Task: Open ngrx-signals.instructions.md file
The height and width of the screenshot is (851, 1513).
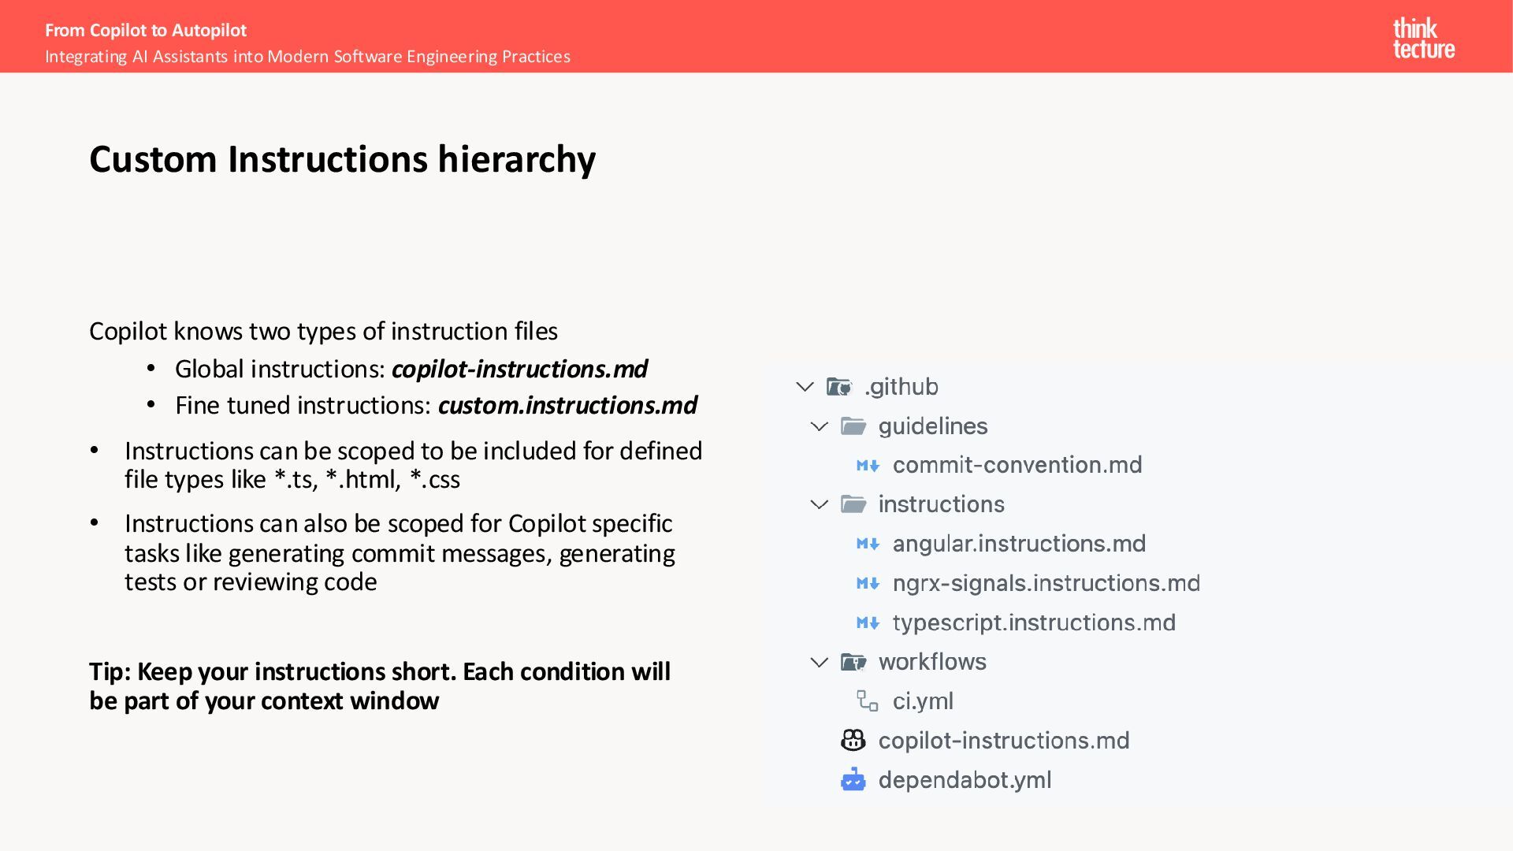Action: tap(1046, 583)
